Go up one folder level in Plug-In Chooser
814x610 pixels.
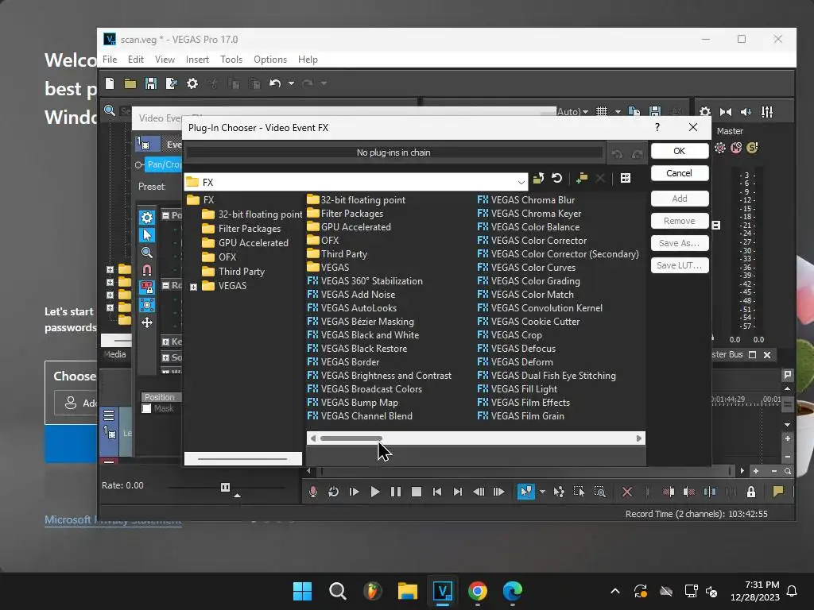pyautogui.click(x=538, y=179)
